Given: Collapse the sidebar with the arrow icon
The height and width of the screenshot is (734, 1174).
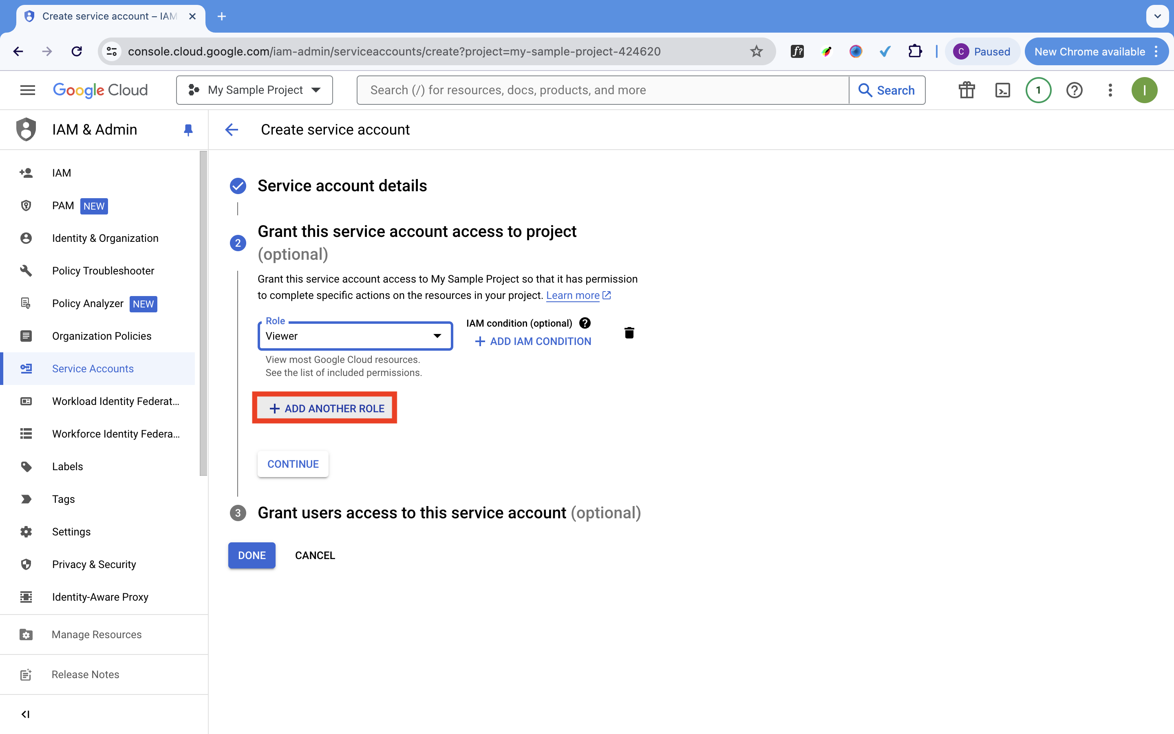Looking at the screenshot, I should (26, 714).
